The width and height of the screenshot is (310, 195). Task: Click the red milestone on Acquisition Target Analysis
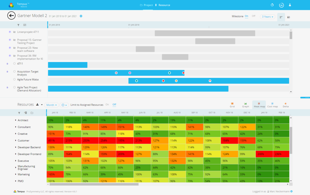(x=184, y=73)
